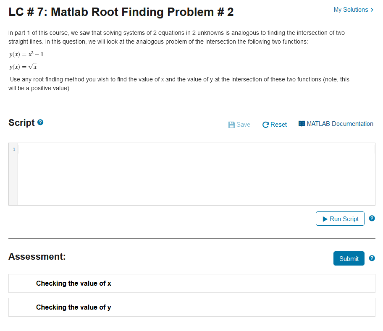Click the play triangle inside Run Script
The width and height of the screenshot is (383, 331).
pos(325,219)
